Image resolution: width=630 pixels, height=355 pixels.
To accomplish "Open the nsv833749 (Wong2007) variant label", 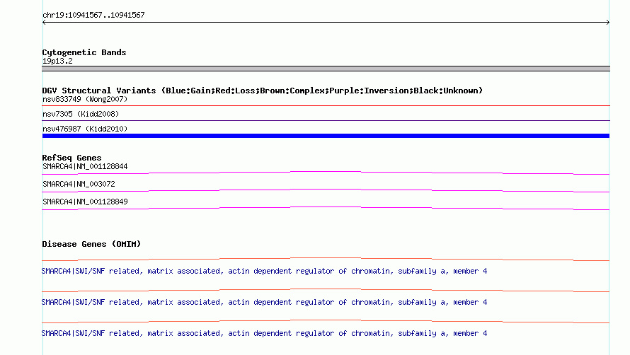I will pyautogui.click(x=85, y=99).
